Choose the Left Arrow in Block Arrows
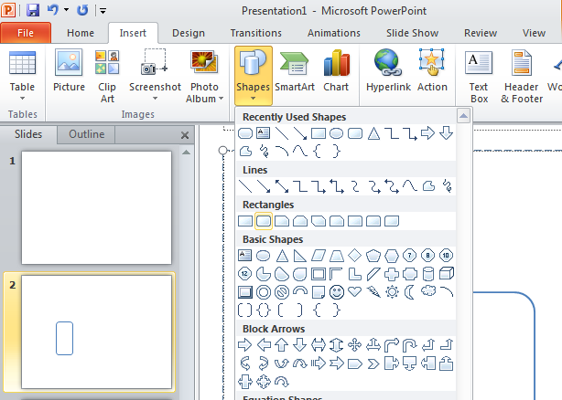This screenshot has width=562, height=400. point(264,345)
